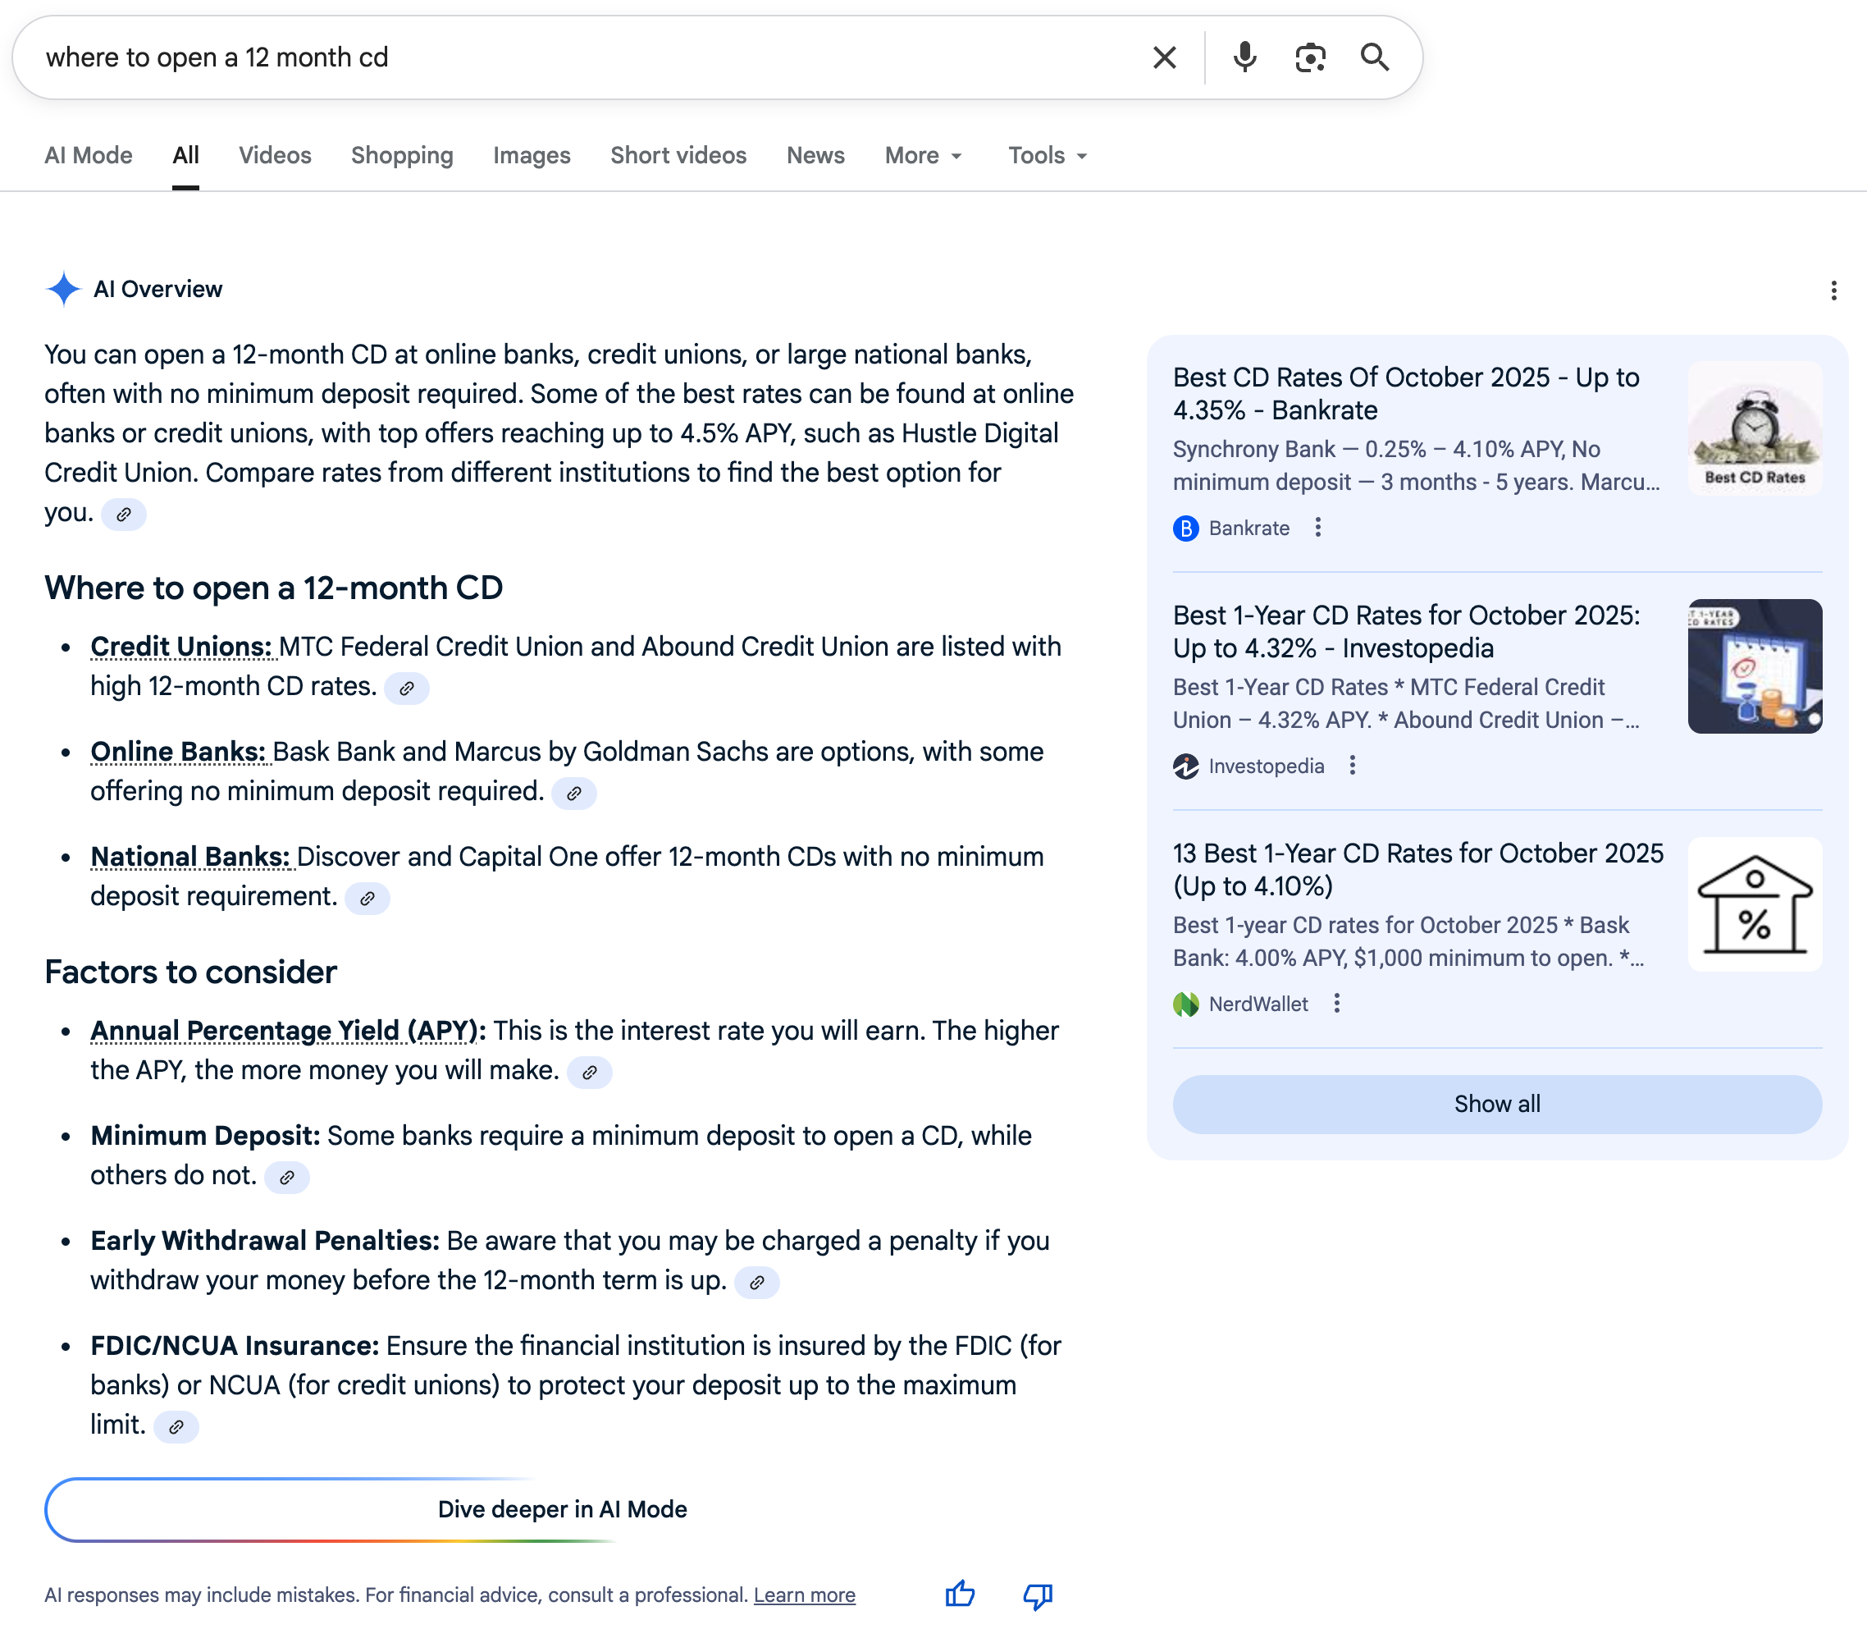This screenshot has width=1867, height=1629.
Task: Expand the Tools dropdown
Action: [1047, 155]
